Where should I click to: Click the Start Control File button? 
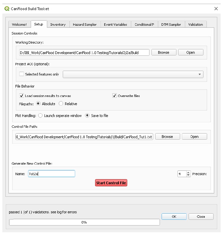tap(111, 183)
